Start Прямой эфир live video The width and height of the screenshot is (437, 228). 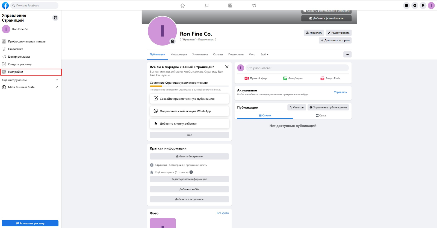[256, 78]
